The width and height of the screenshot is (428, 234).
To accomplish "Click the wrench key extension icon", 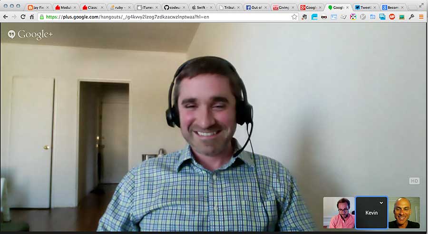I will (x=411, y=17).
